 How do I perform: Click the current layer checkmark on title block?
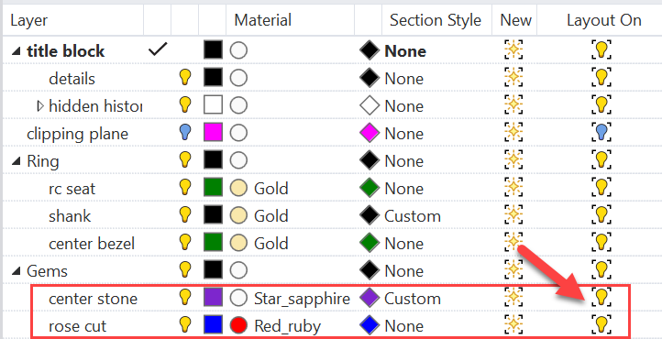(158, 50)
